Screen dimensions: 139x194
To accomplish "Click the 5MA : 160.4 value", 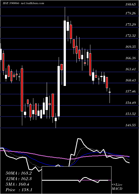I will (x=17, y=184).
